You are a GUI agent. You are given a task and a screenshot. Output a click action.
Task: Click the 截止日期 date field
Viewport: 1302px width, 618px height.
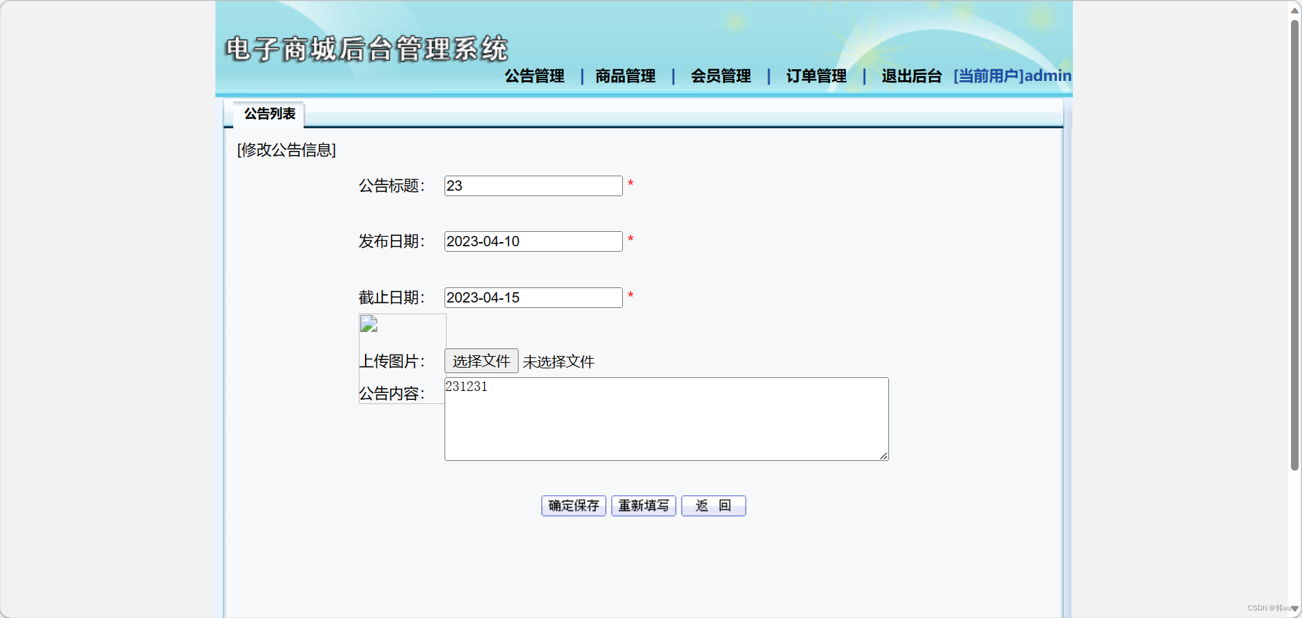(533, 298)
